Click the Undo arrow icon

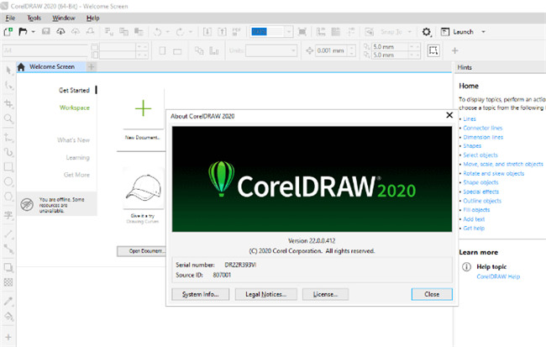(158, 32)
